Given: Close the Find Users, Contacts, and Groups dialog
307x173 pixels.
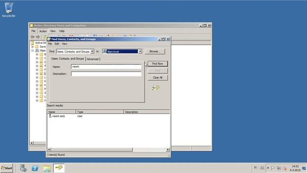Looking at the screenshot, I should click(168, 39).
